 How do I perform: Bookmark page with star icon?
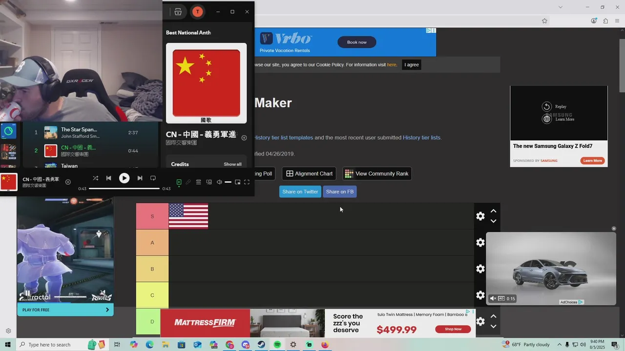click(544, 20)
